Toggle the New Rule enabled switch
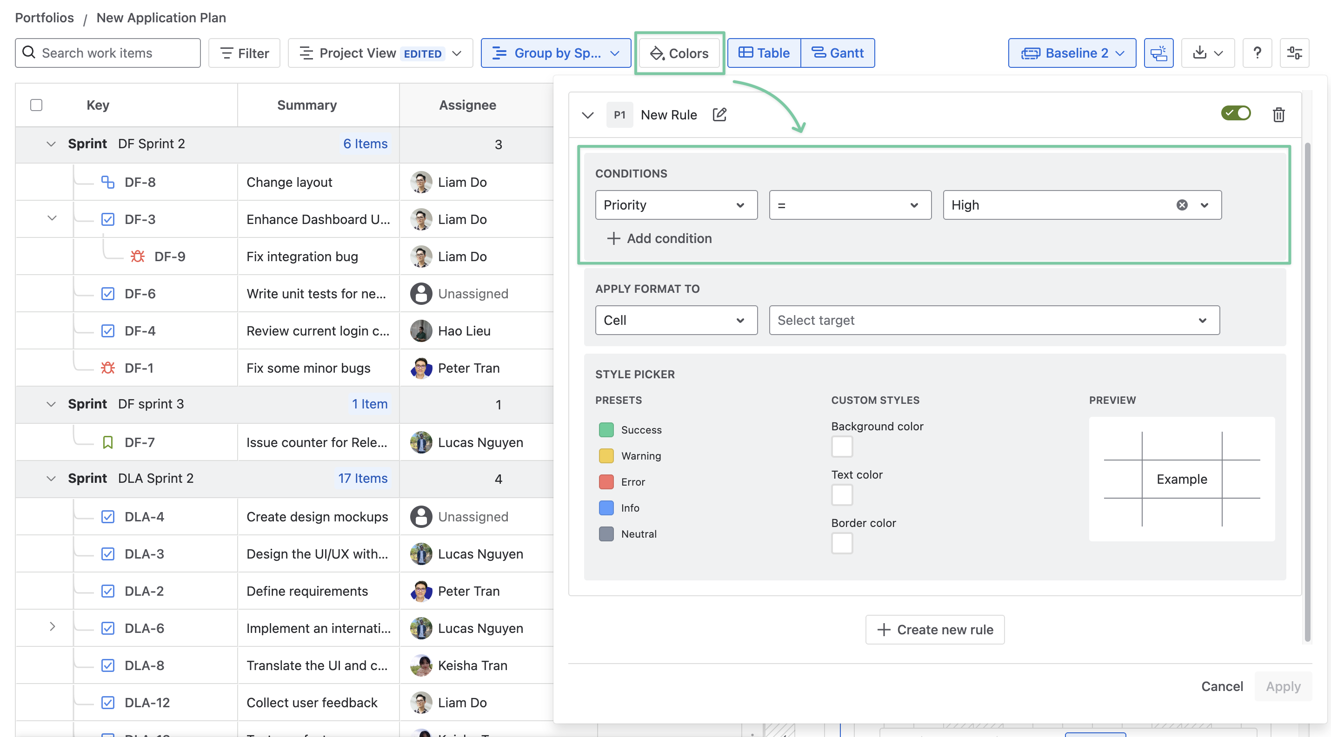Viewport: 1331px width, 737px height. tap(1235, 113)
